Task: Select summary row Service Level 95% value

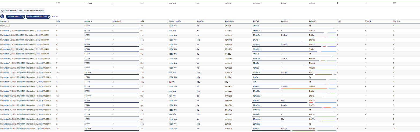Action: click(x=170, y=3)
